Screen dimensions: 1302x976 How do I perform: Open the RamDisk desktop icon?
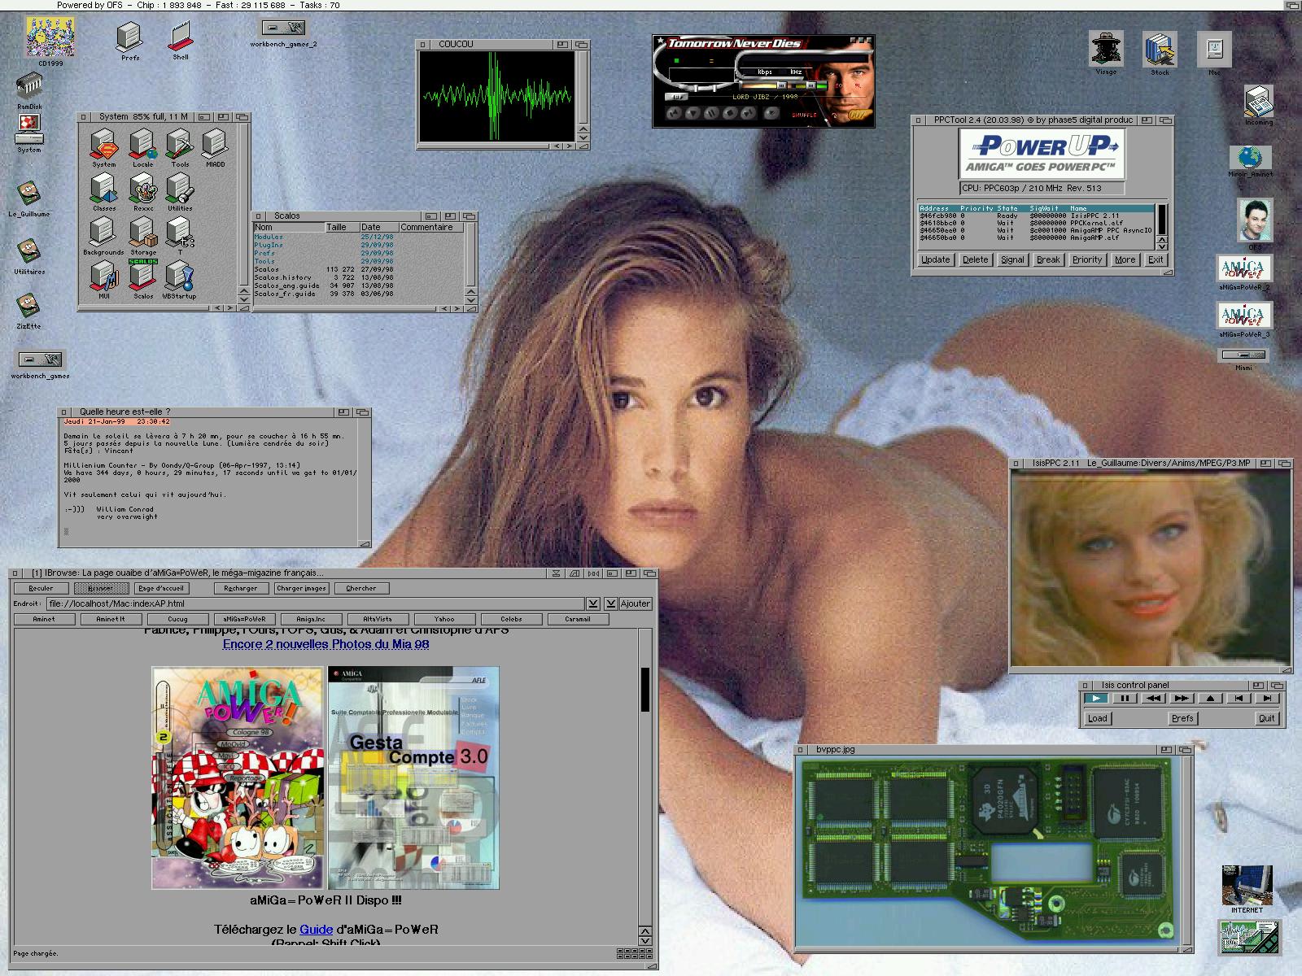29,86
